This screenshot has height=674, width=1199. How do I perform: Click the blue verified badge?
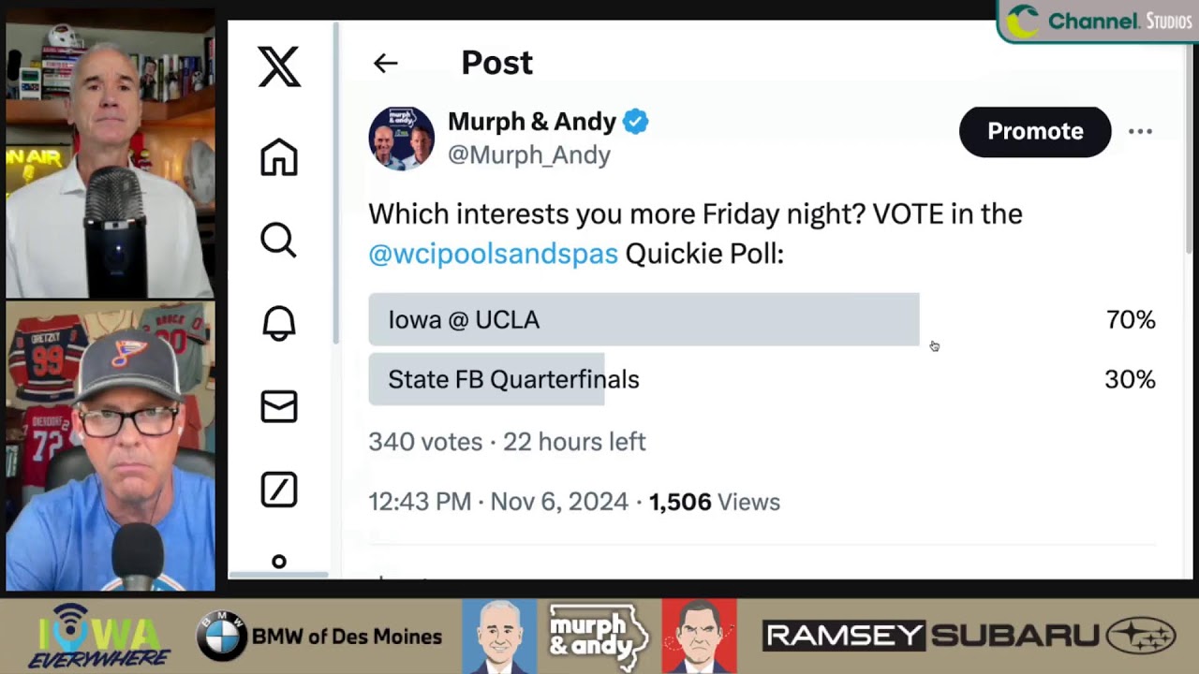point(636,122)
